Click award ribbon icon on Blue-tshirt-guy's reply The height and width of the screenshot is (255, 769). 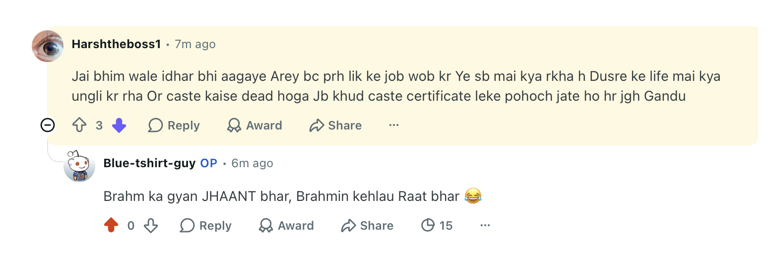[x=266, y=226]
